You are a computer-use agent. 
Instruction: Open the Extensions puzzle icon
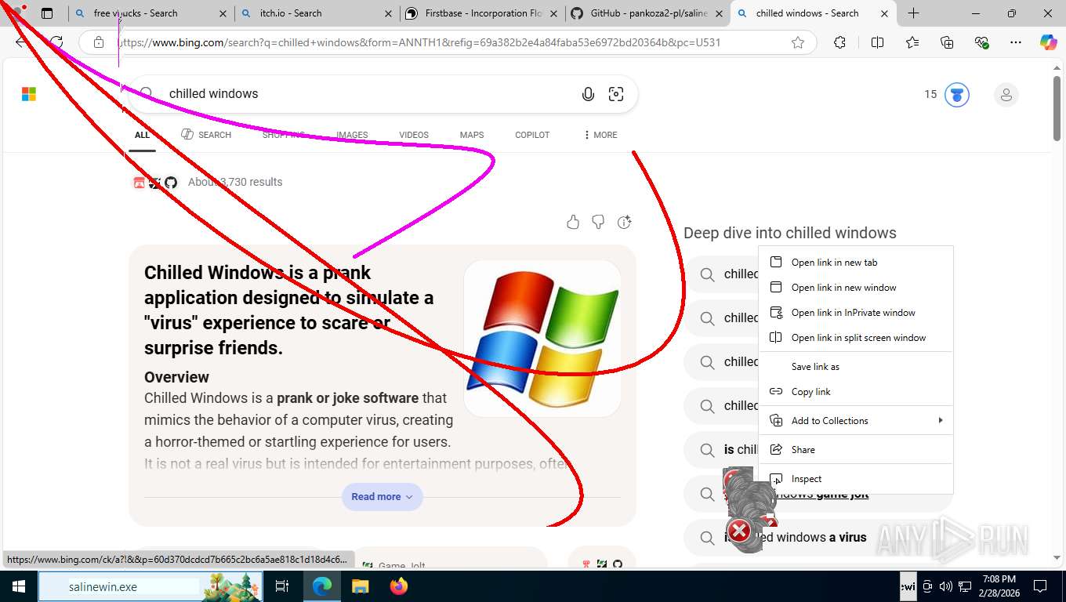tap(840, 42)
